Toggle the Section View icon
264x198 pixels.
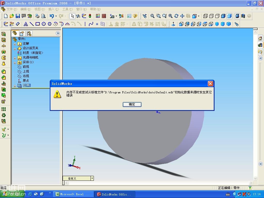pos(243,16)
